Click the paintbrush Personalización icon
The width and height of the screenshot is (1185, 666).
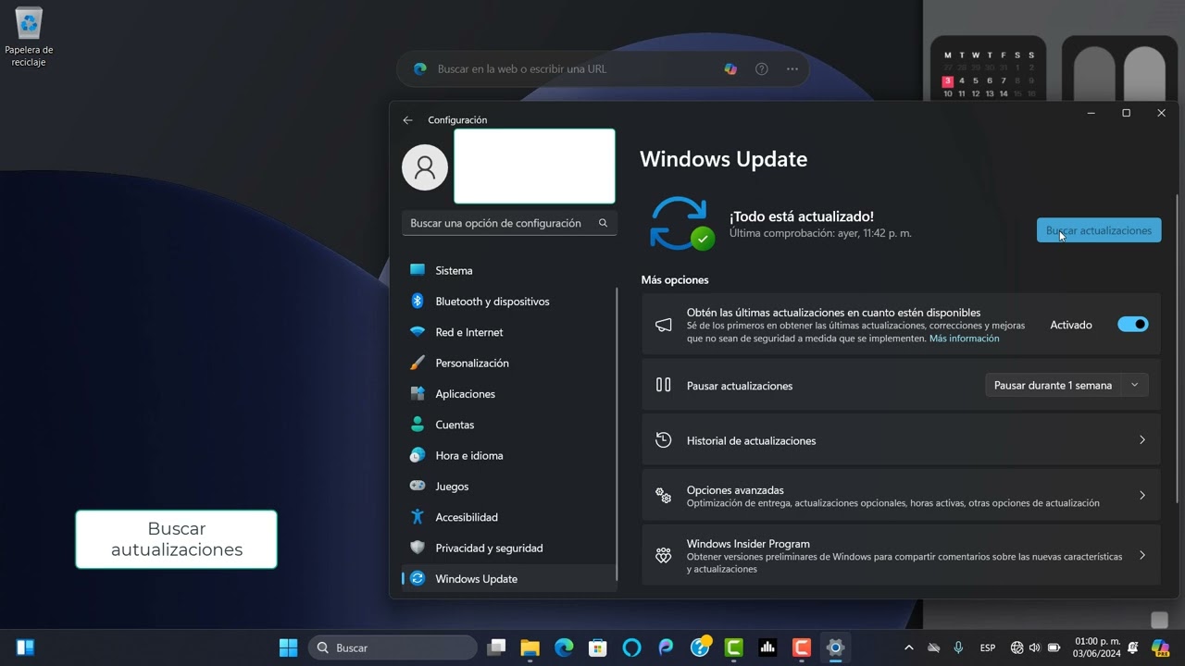pyautogui.click(x=418, y=363)
